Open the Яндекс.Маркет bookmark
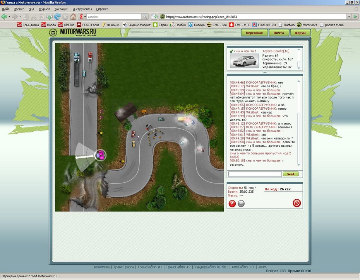 [x=136, y=25]
